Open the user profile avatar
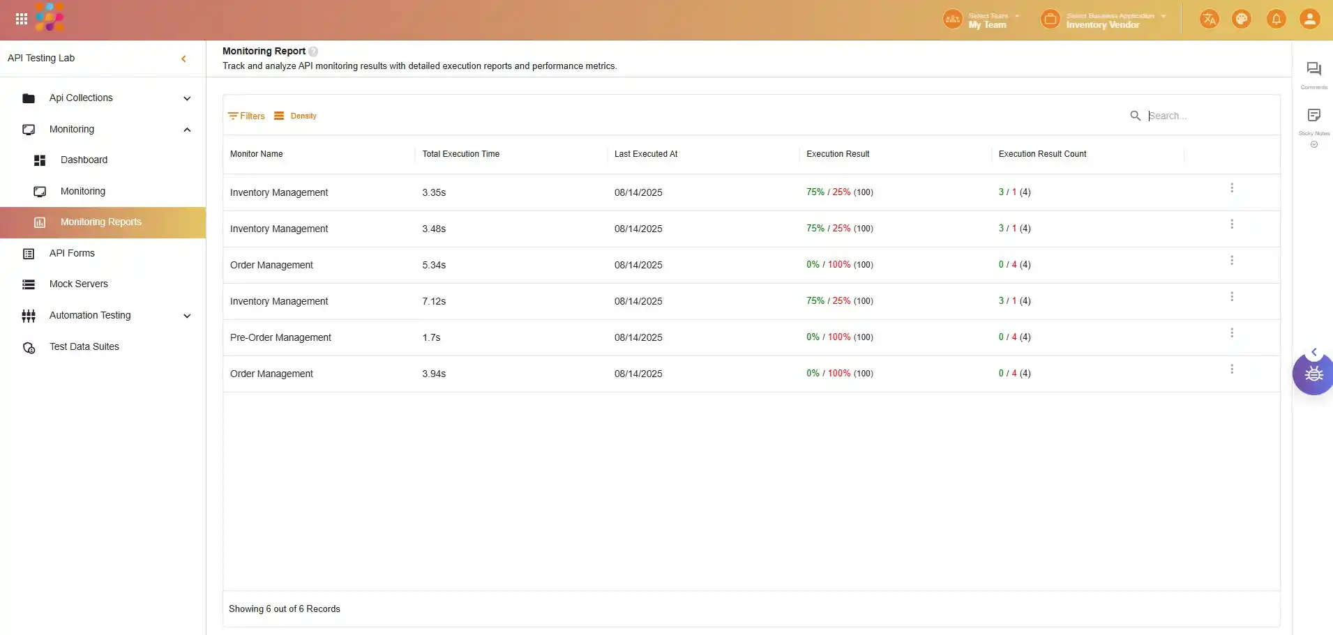Viewport: 1333px width, 635px height. [x=1309, y=19]
